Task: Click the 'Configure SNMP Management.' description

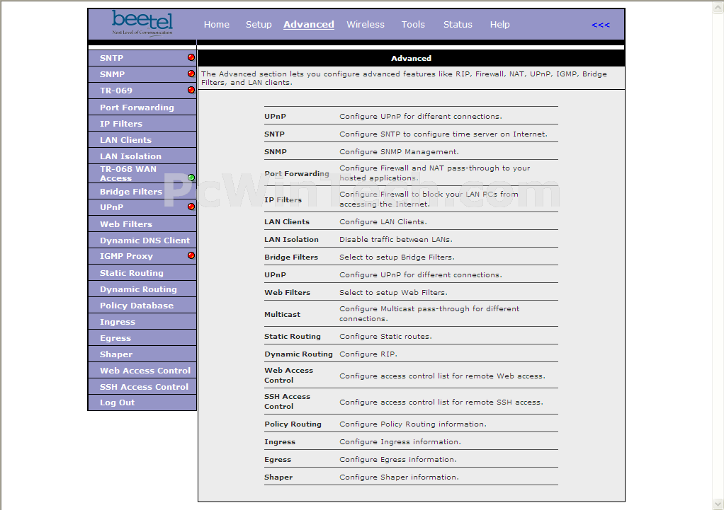Action: [399, 151]
